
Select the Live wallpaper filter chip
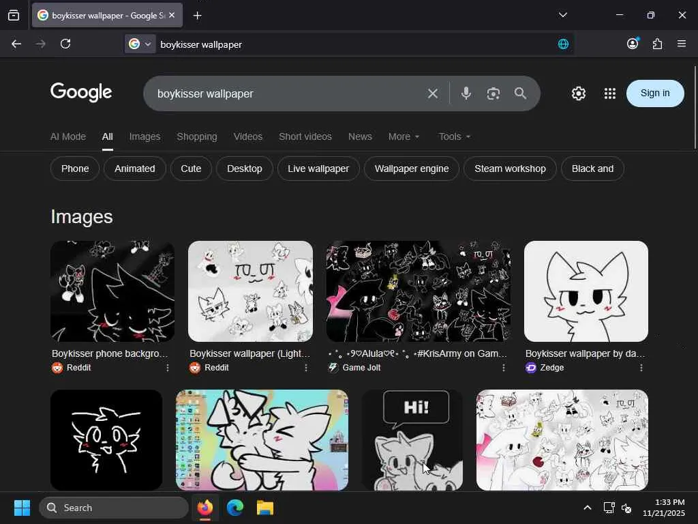pos(318,169)
